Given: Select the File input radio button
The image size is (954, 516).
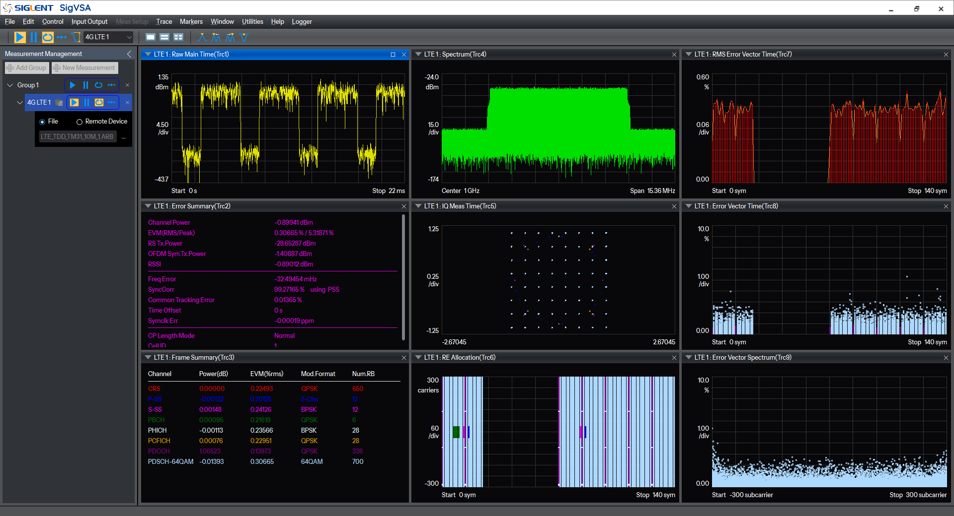Looking at the screenshot, I should pyautogui.click(x=42, y=122).
